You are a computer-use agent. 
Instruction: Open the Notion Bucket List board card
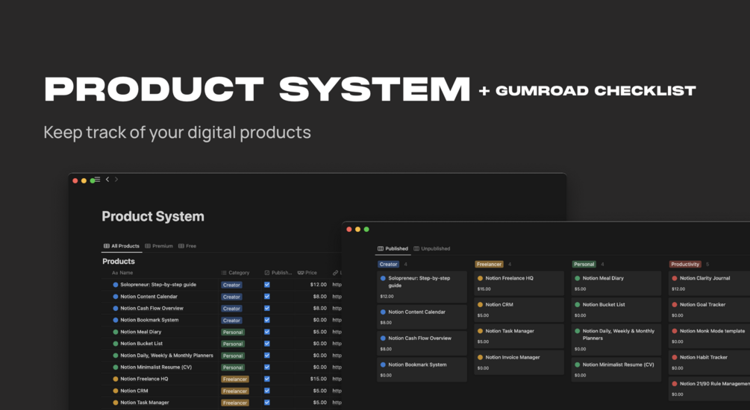click(x=616, y=309)
